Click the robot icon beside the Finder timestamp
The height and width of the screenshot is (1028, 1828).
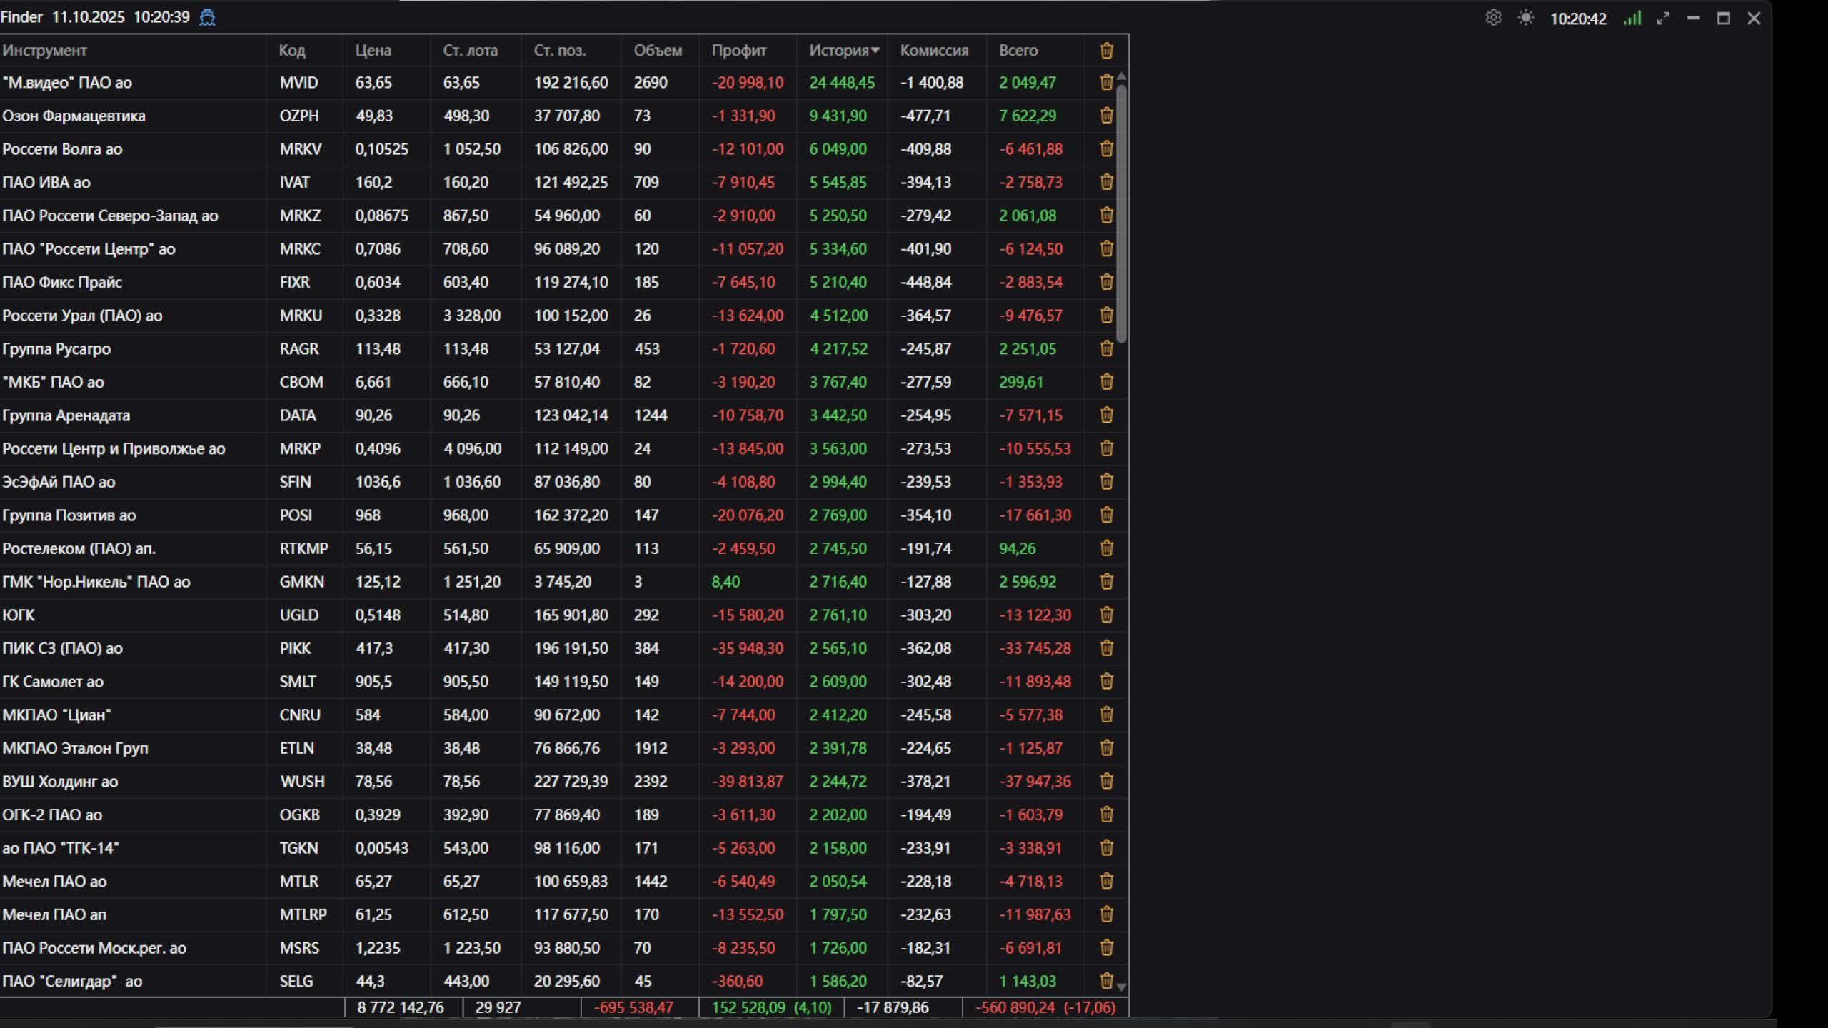coord(207,17)
